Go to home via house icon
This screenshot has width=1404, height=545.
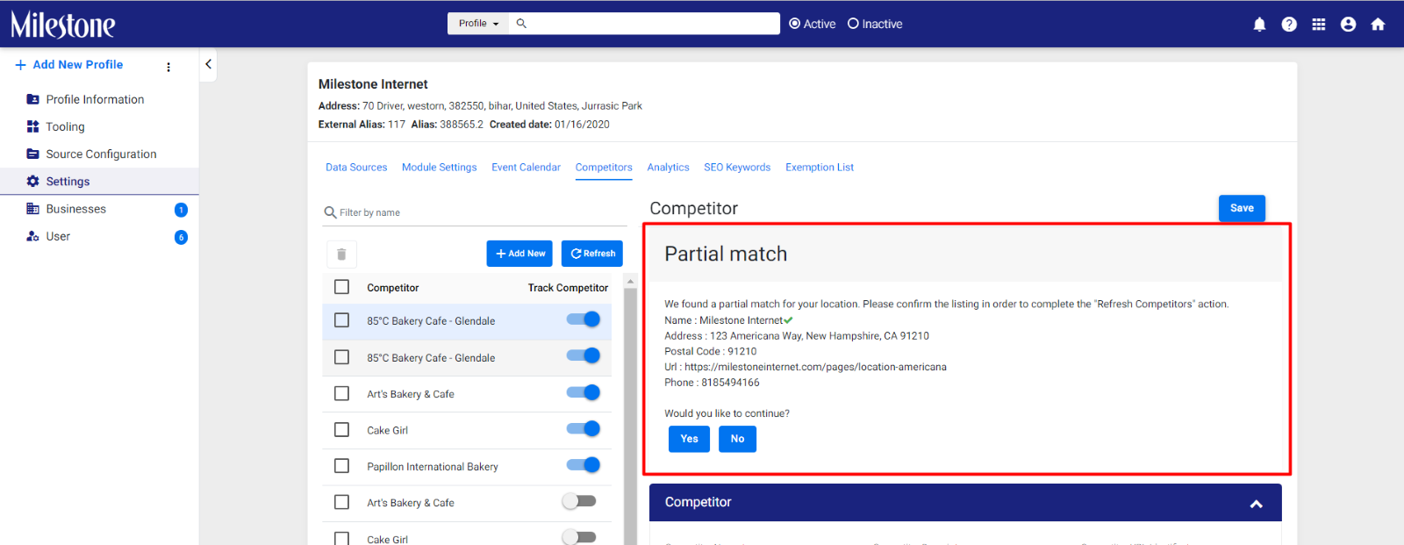1378,25
